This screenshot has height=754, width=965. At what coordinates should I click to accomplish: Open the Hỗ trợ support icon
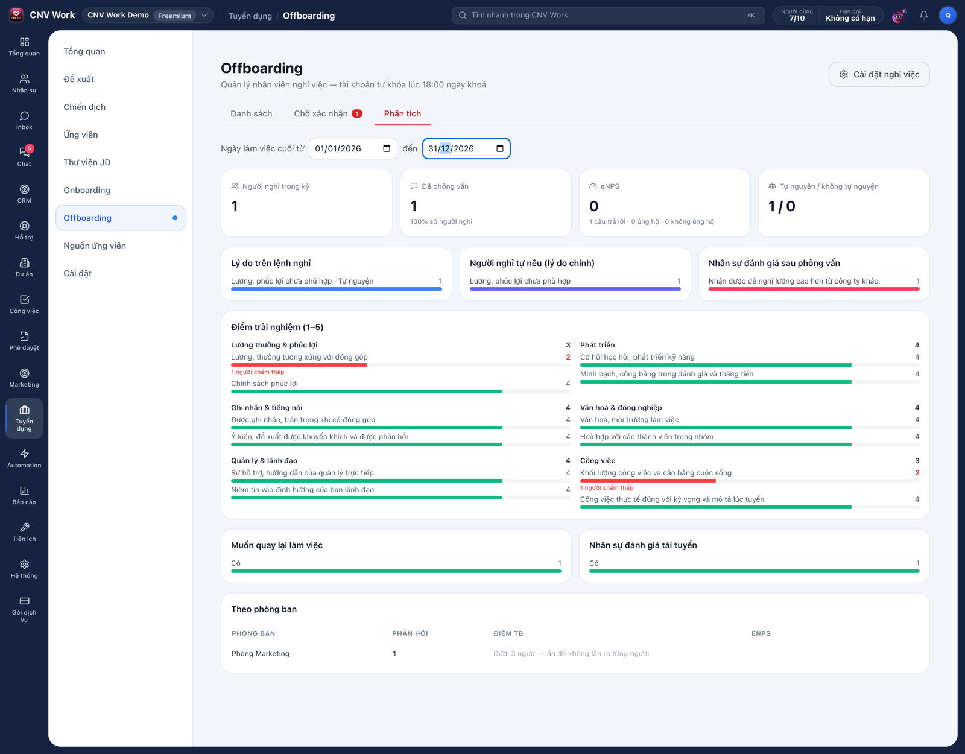coord(24,231)
